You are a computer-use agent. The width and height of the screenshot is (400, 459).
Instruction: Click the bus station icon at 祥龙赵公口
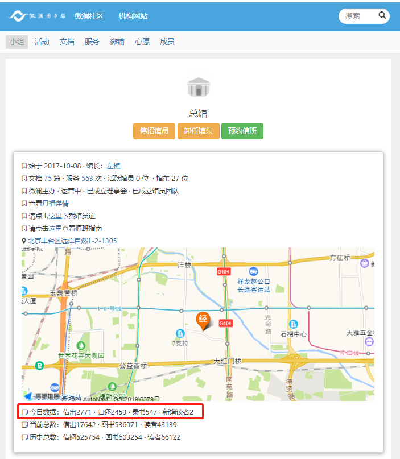[253, 272]
